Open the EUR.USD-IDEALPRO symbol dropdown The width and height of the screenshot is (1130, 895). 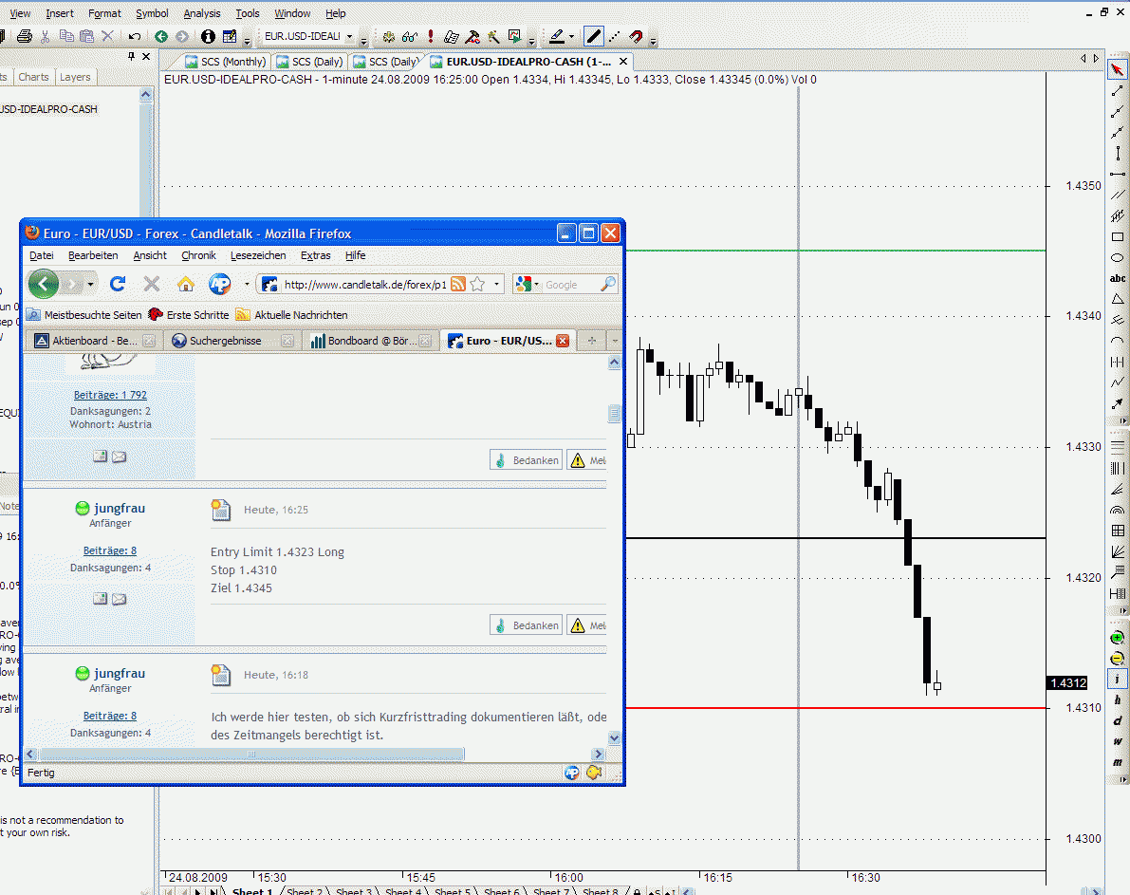click(x=349, y=36)
